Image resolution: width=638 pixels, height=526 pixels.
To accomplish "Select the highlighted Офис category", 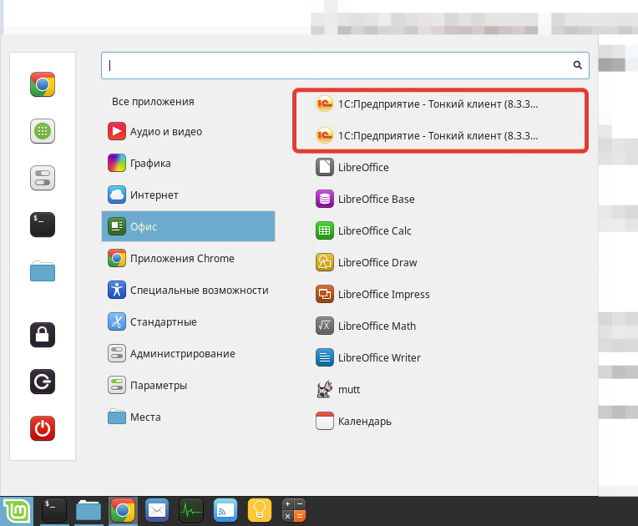I will pos(188,226).
